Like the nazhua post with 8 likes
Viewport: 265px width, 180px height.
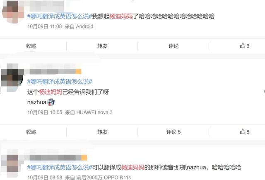tap(244, 132)
